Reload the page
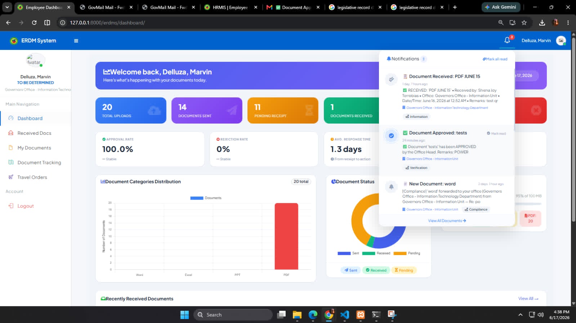 point(34,23)
